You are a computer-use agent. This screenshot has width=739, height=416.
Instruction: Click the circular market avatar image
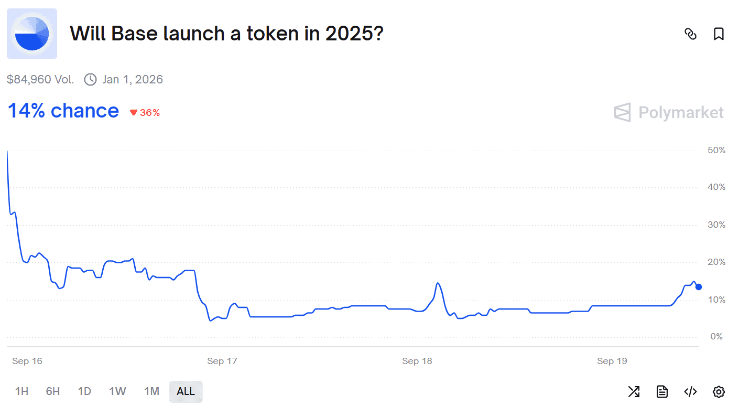31,33
